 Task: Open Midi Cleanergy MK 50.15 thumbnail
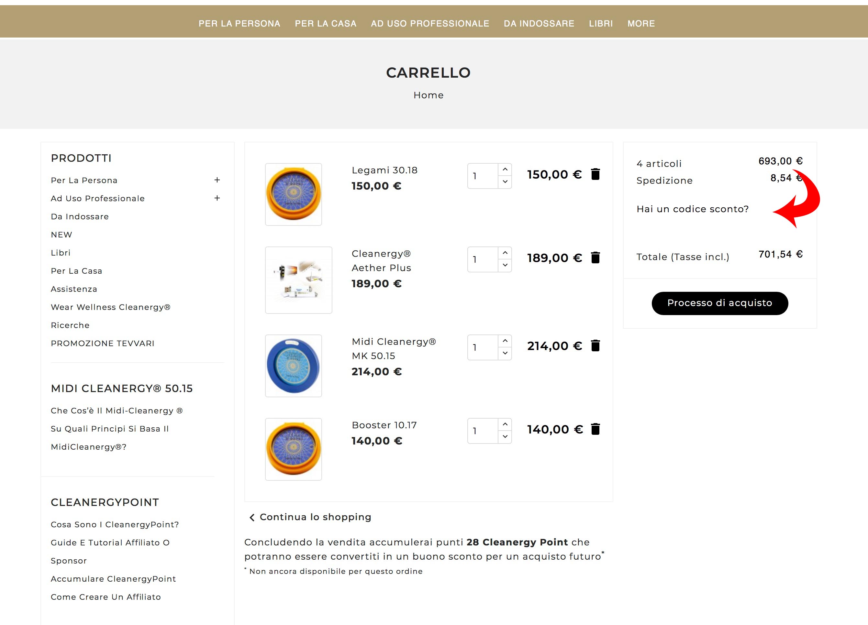(294, 366)
